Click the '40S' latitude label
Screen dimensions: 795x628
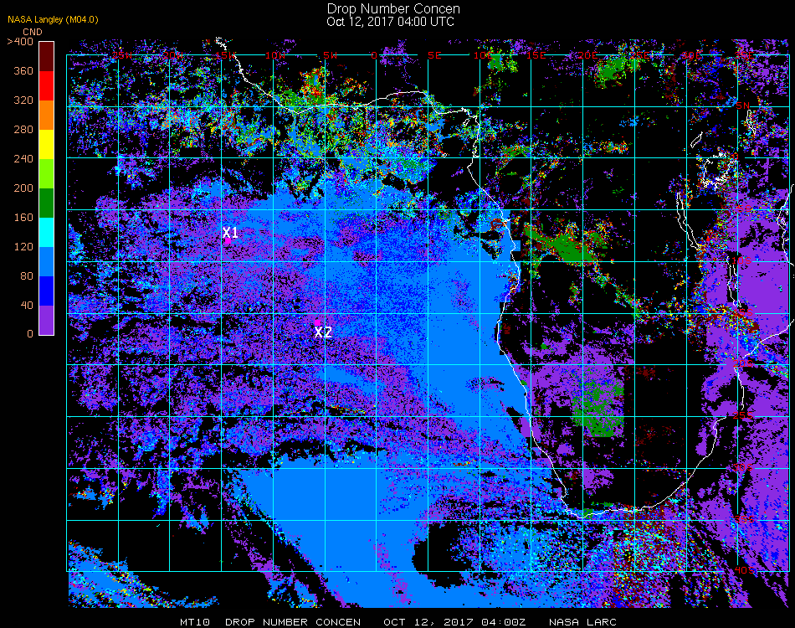pos(744,570)
